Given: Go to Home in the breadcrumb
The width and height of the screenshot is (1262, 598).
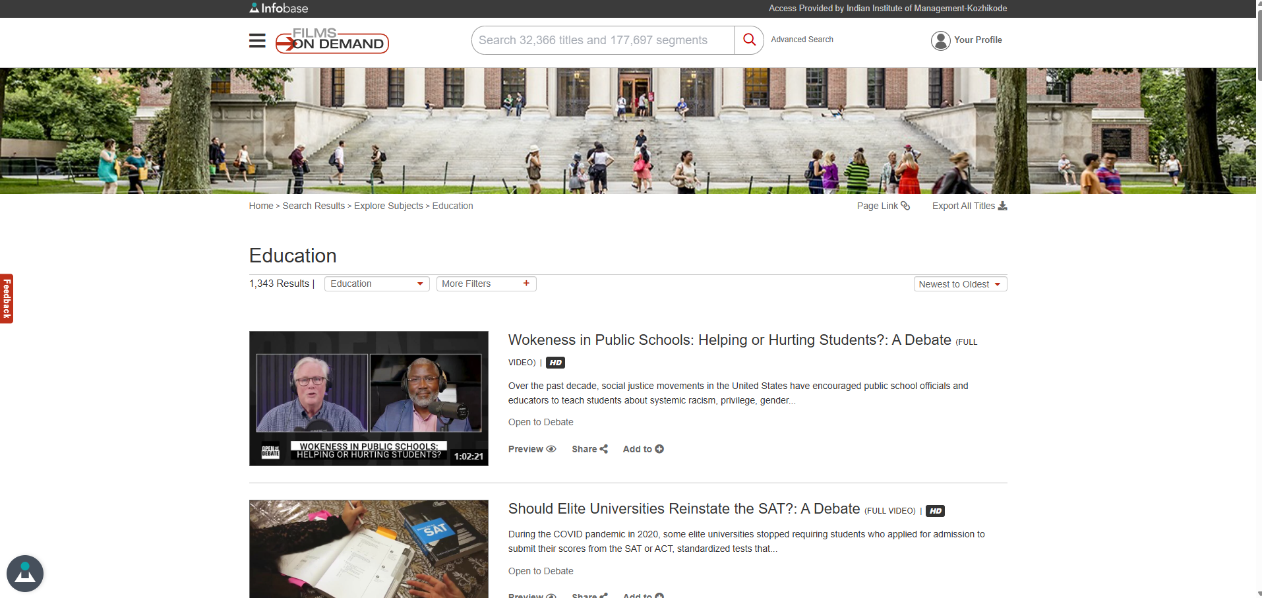Looking at the screenshot, I should coord(260,206).
